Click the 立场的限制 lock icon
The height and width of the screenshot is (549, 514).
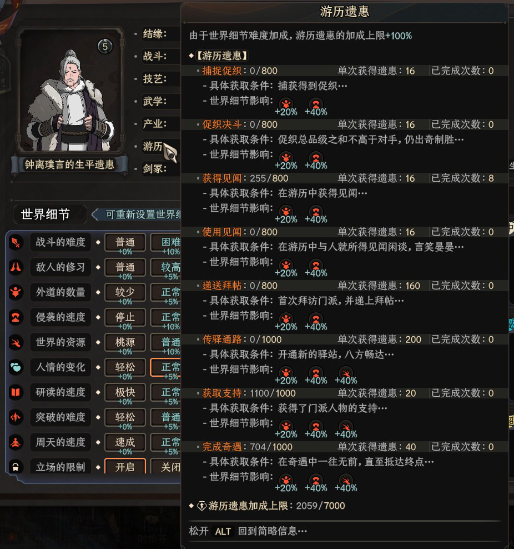[x=16, y=467]
